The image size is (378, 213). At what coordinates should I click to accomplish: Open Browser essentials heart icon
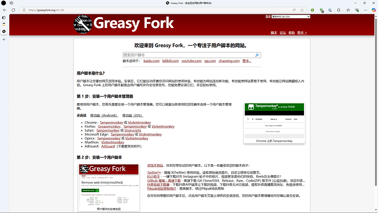[357, 10]
